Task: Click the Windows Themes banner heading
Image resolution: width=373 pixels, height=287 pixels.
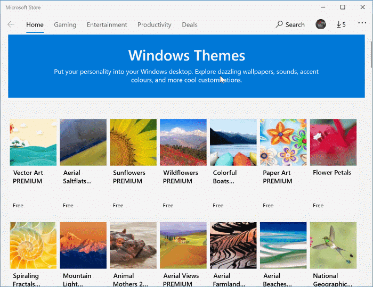Action: coord(186,55)
